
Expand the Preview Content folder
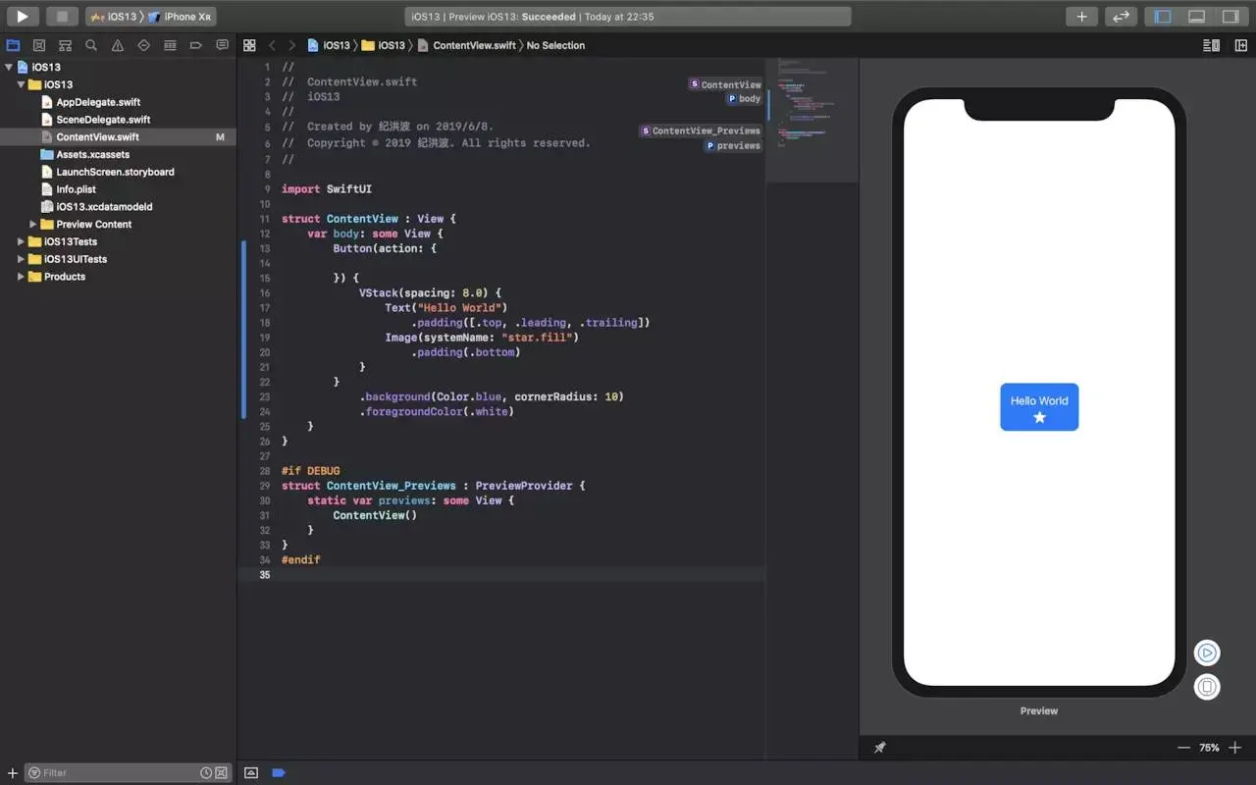click(33, 225)
